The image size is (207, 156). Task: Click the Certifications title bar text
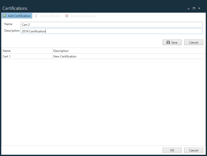(15, 8)
